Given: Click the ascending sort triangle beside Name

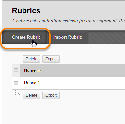Looking at the screenshot, I should coord(39,71).
